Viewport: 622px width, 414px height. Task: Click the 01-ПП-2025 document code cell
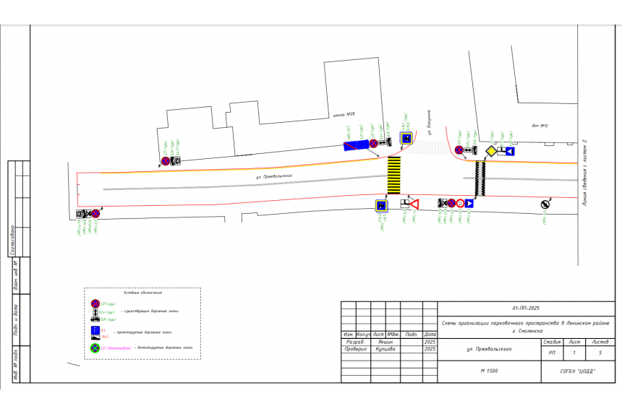(x=526, y=307)
